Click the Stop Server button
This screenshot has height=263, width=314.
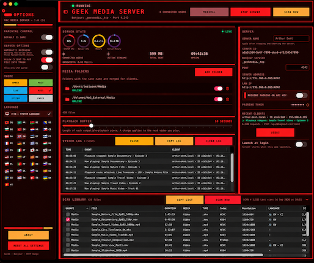tap(250, 12)
